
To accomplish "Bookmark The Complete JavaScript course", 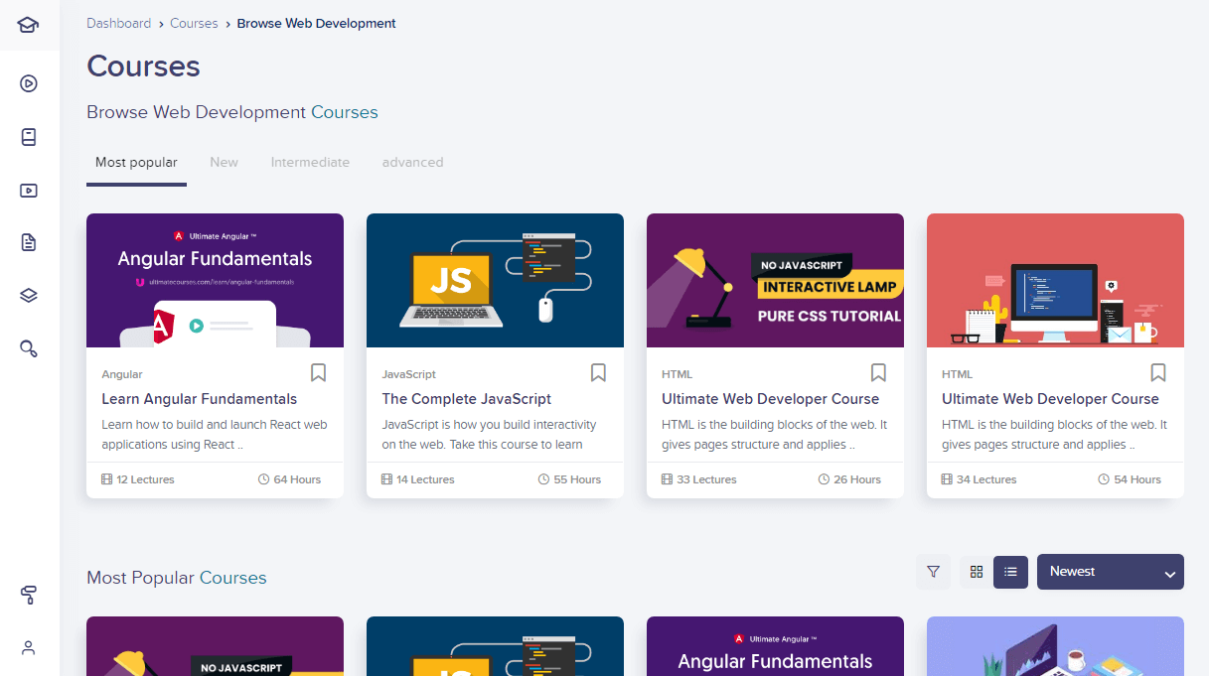I will [x=598, y=372].
